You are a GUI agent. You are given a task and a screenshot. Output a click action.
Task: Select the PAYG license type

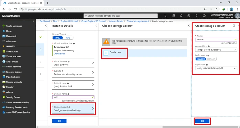(x=68, y=38)
